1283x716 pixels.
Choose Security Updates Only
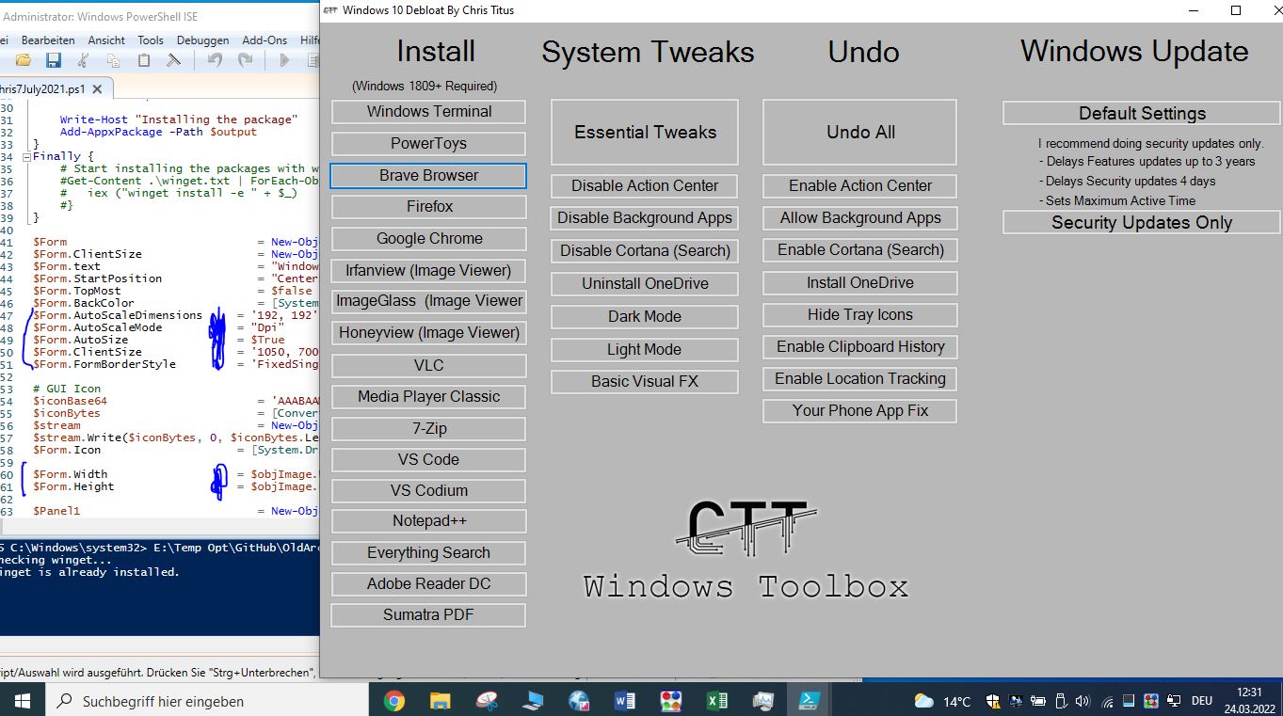[1142, 223]
